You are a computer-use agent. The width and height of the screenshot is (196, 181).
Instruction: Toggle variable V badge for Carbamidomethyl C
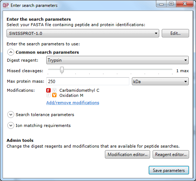point(54,90)
